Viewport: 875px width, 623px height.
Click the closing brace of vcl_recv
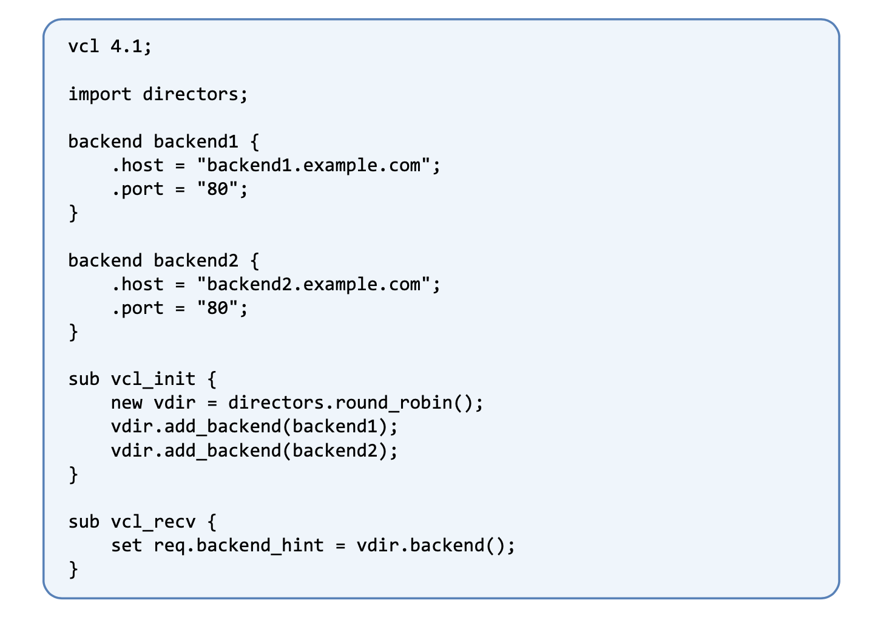73,570
